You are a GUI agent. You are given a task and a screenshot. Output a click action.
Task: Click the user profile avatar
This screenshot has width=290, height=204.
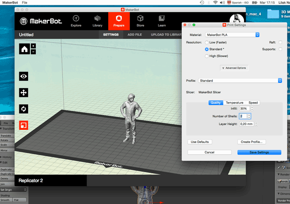click(x=236, y=19)
